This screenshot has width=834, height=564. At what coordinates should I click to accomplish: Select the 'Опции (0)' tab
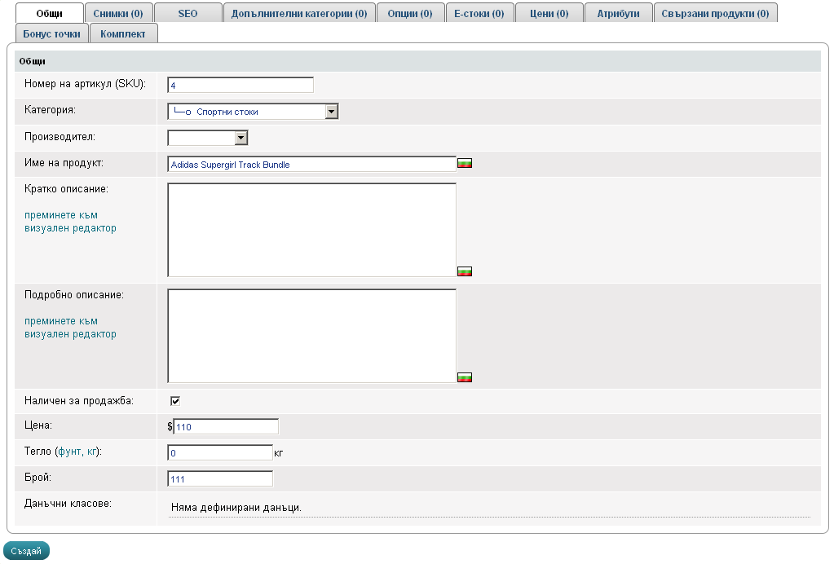410,14
